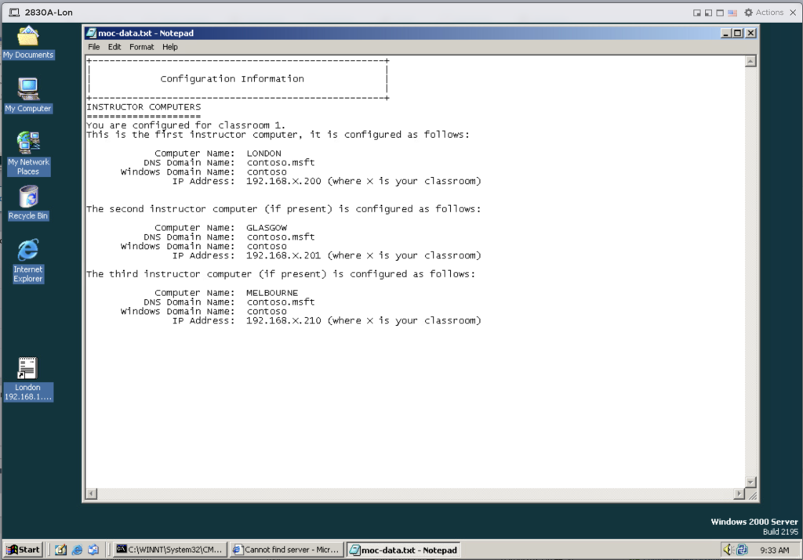Click the word GLASGOW in the text

(267, 228)
